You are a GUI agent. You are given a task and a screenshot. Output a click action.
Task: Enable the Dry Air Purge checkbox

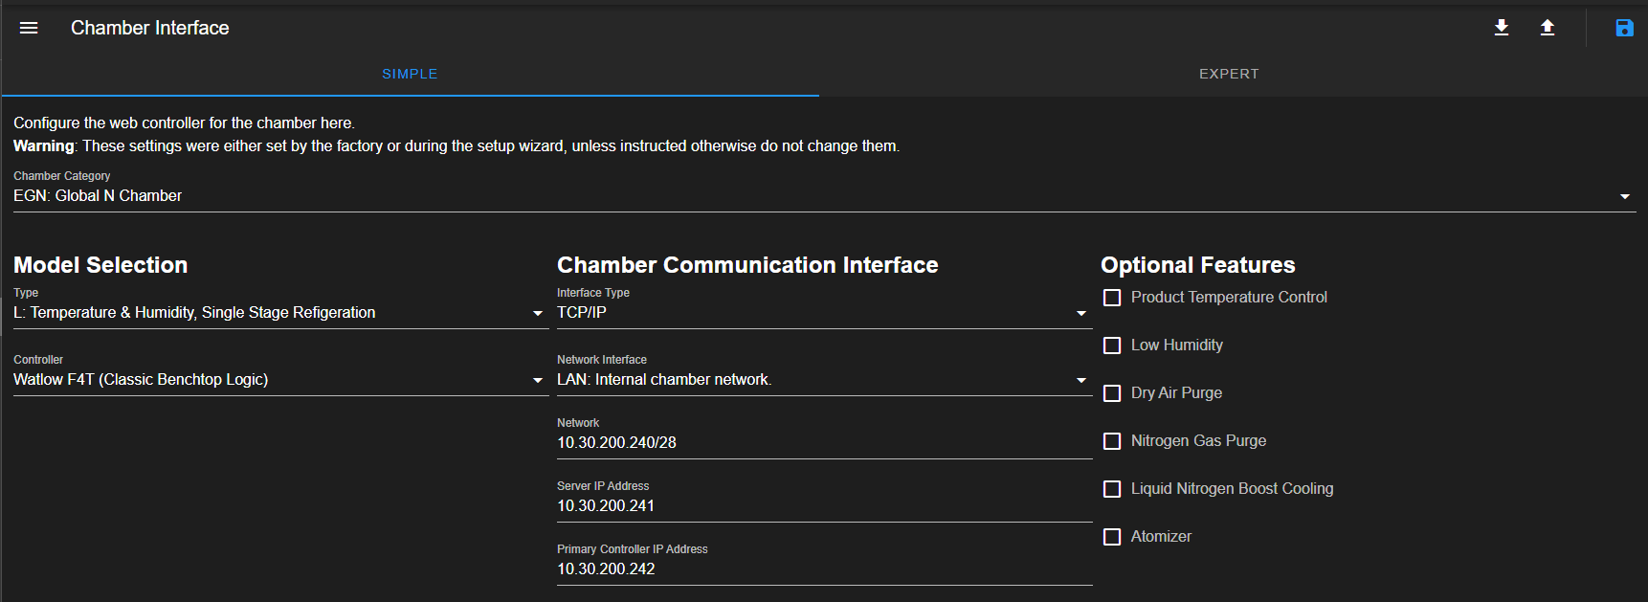coord(1112,393)
